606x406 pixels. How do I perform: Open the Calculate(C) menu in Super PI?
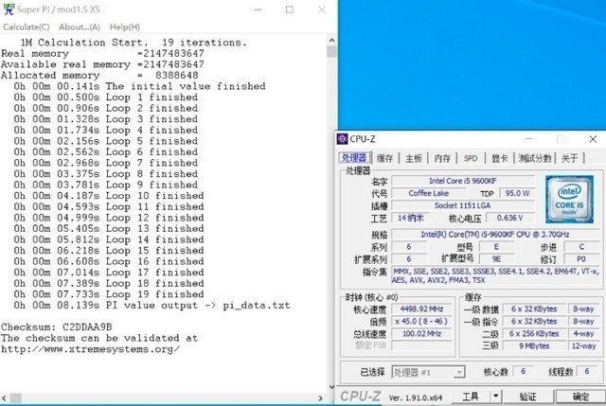click(27, 27)
